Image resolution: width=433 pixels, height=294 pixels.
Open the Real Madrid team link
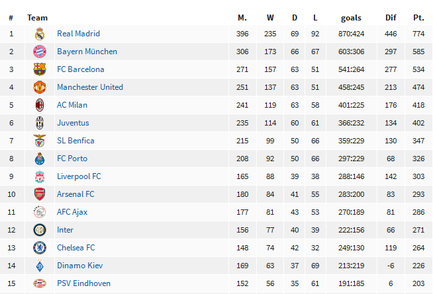click(78, 34)
